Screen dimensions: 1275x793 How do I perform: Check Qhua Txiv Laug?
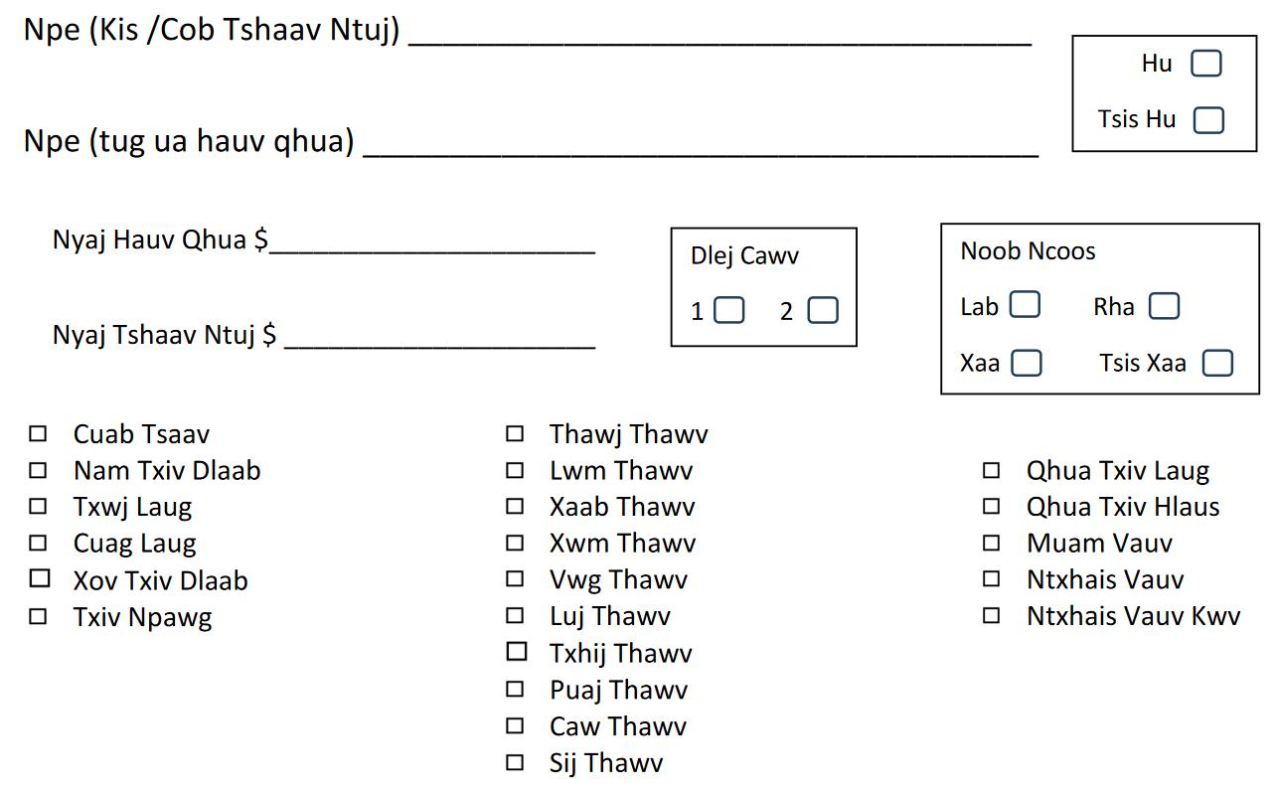991,470
